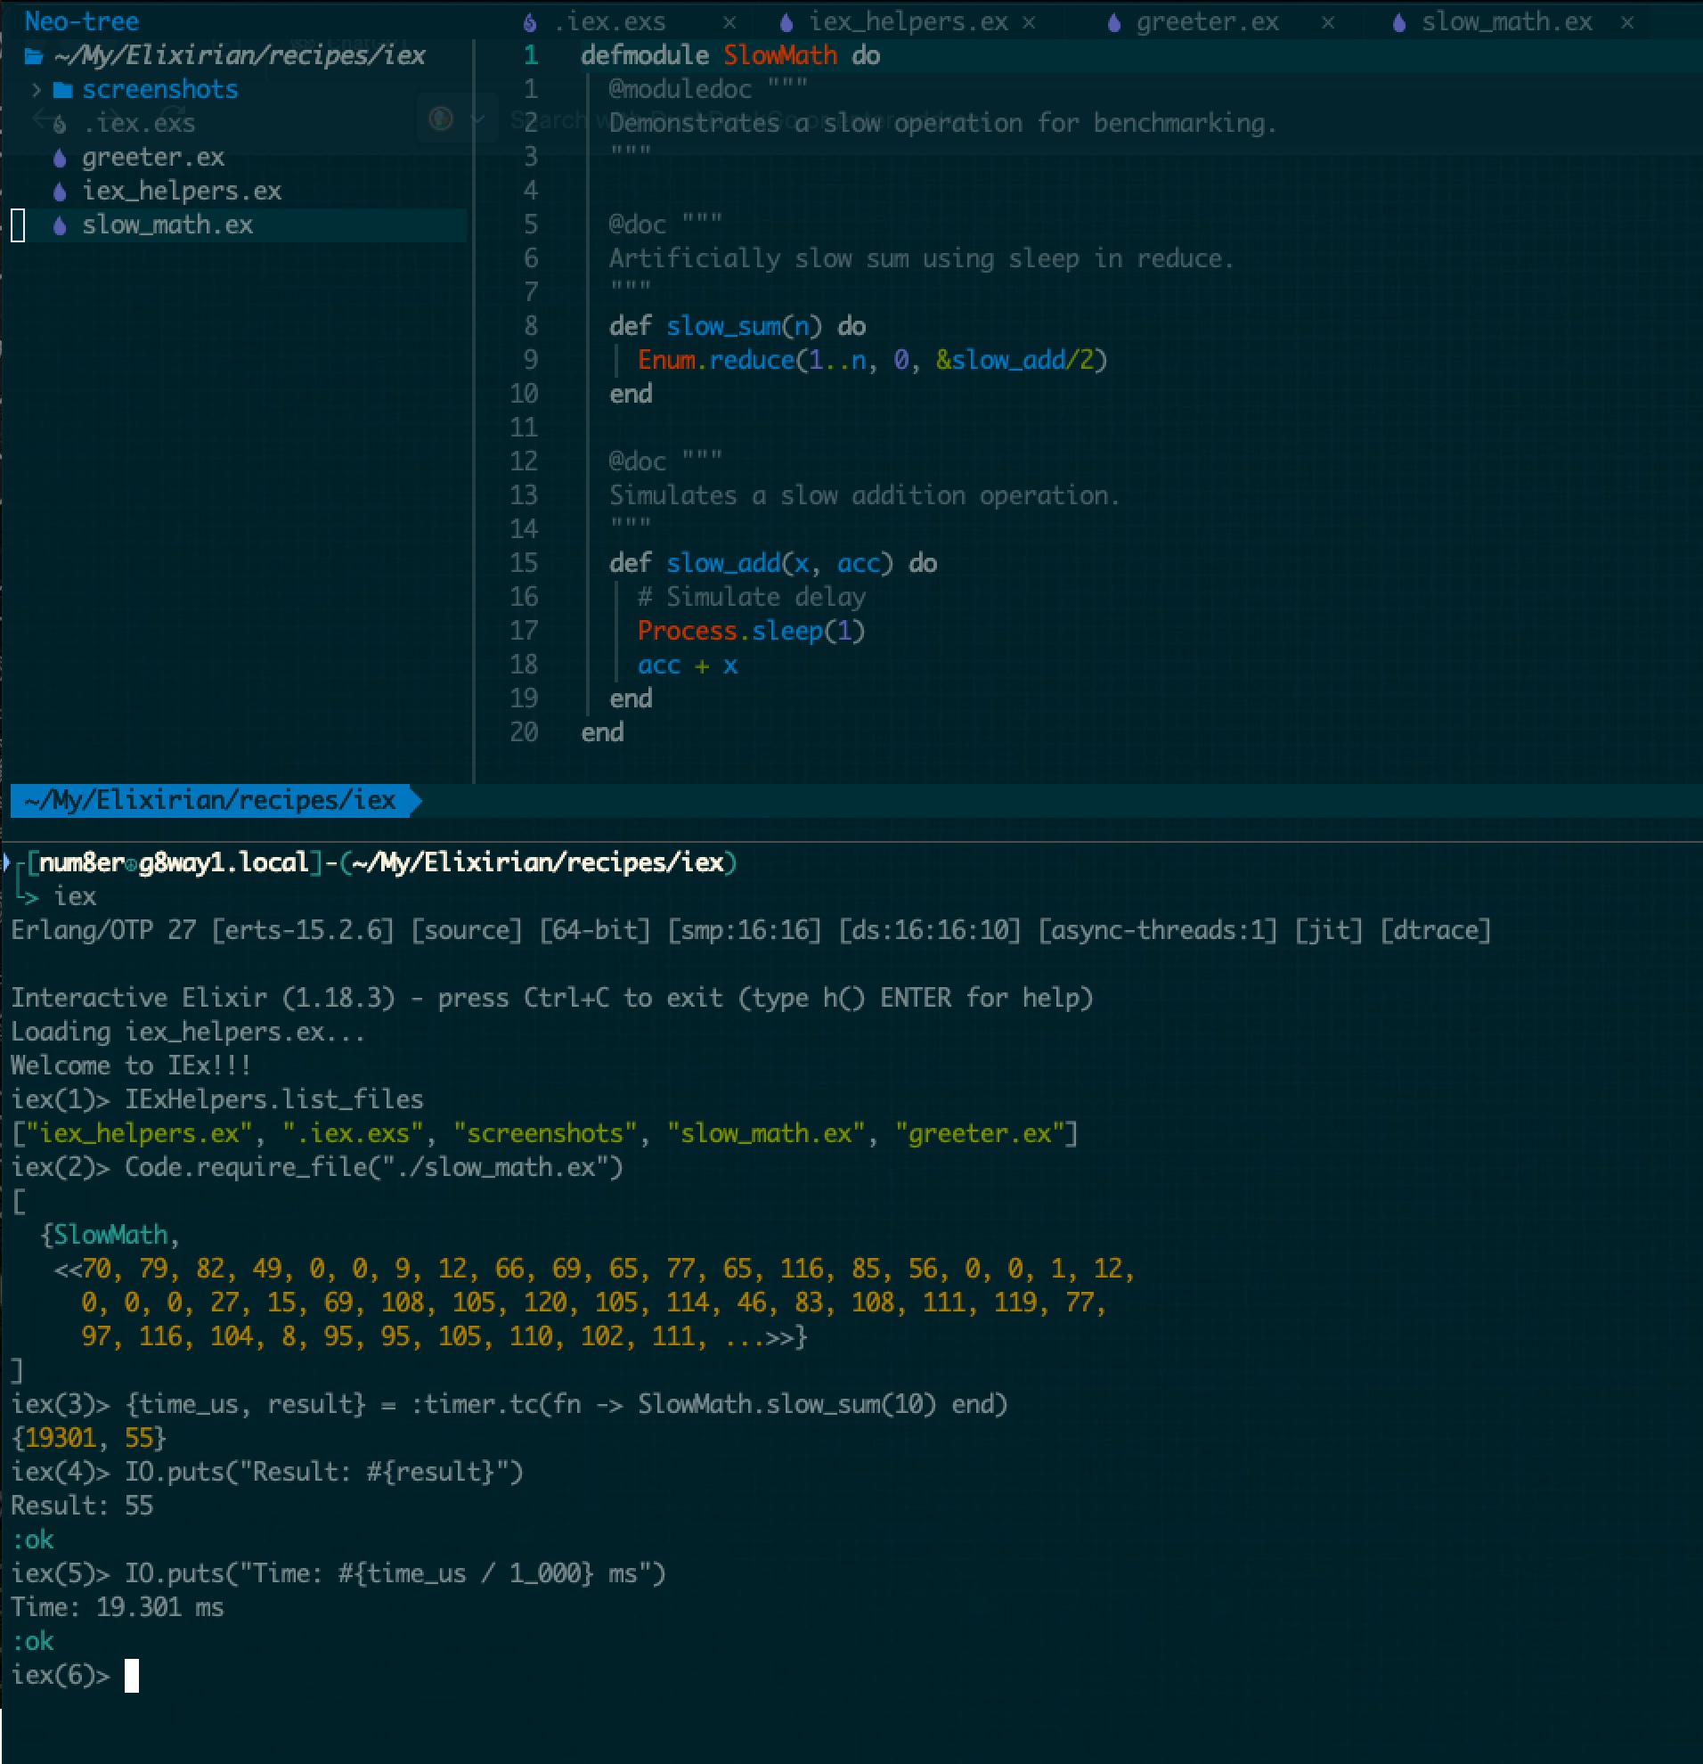Screen dimensions: 1703x1764
Task: Close the .iex.exs tab
Action: click(x=729, y=22)
